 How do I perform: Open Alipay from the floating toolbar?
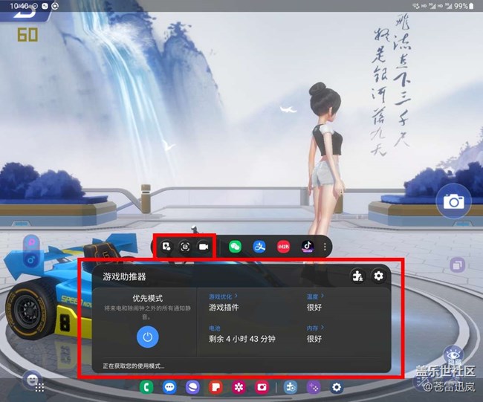pos(259,247)
